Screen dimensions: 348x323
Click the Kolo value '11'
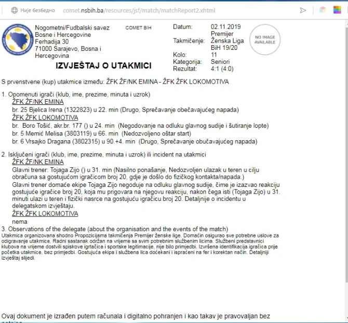coord(213,55)
